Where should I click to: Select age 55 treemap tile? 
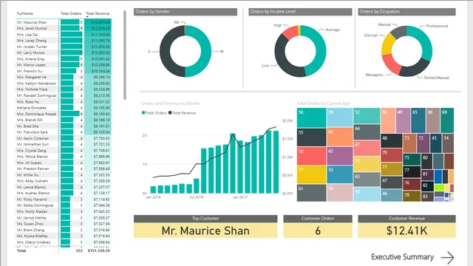coord(311,137)
